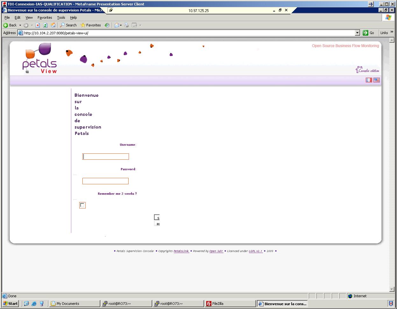
Task: Open the View menu
Action: click(x=29, y=18)
